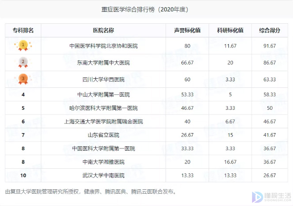Viewport: 293px width, 206px height.
Task: Select hospital 四川大学华西医院
Action: 104,80
